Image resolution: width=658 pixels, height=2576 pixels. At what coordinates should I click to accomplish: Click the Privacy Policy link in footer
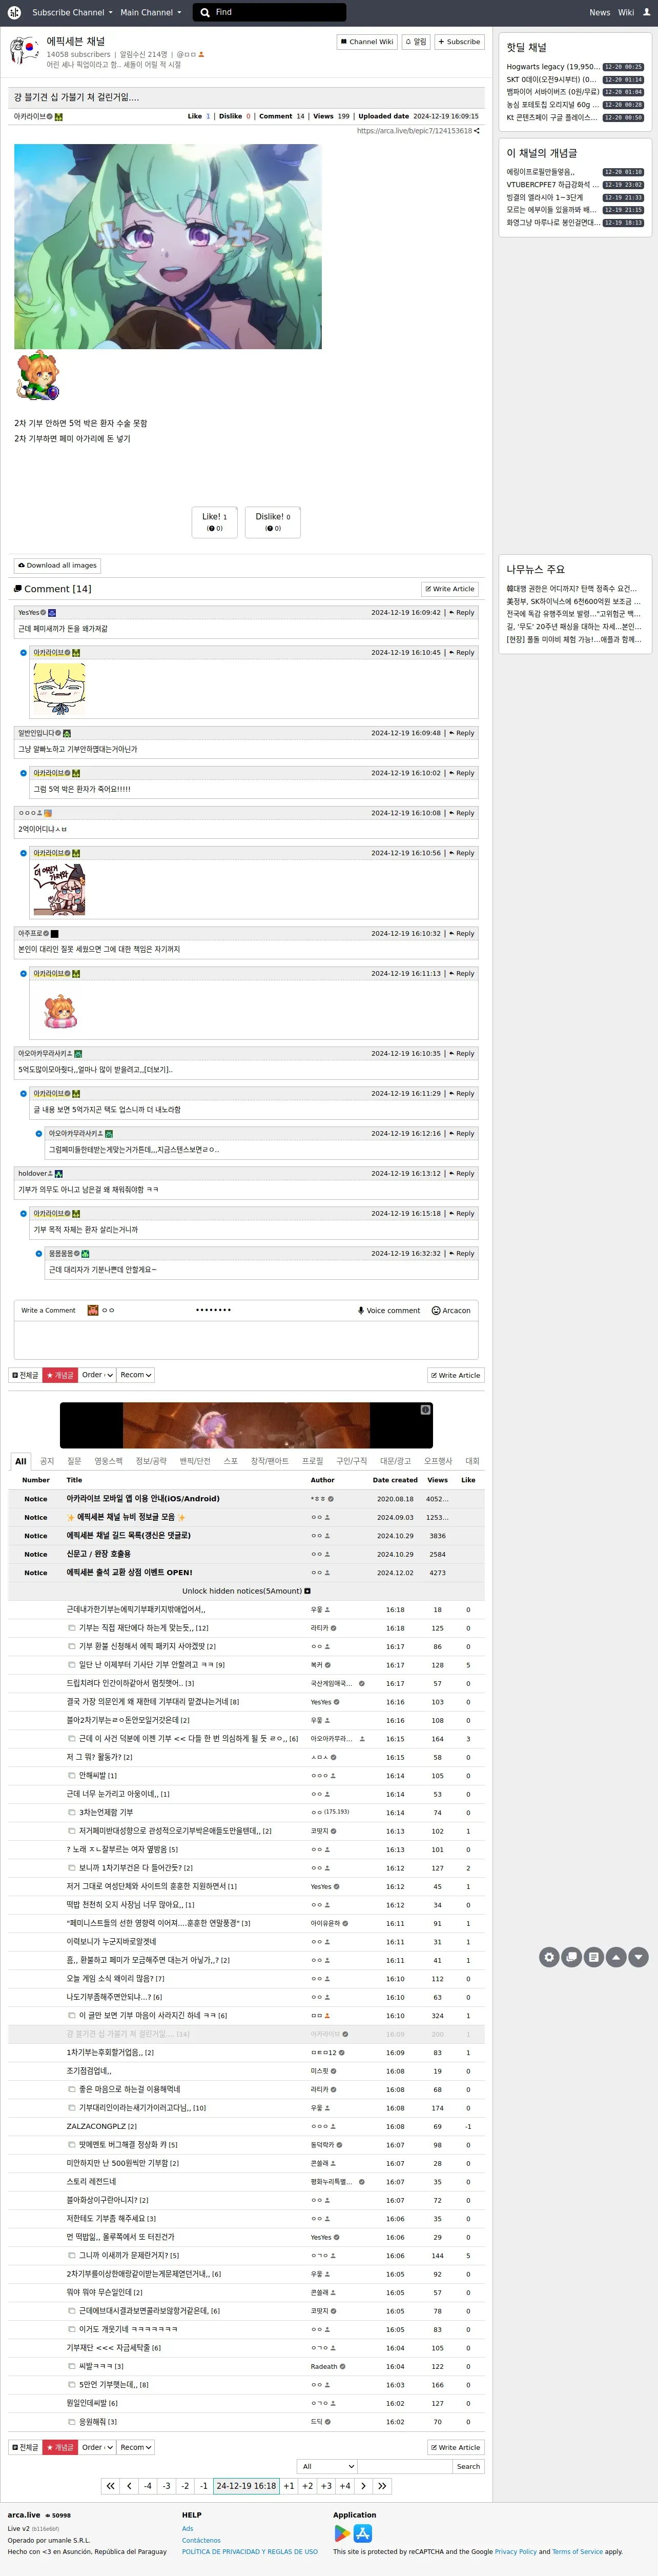click(x=516, y=2552)
